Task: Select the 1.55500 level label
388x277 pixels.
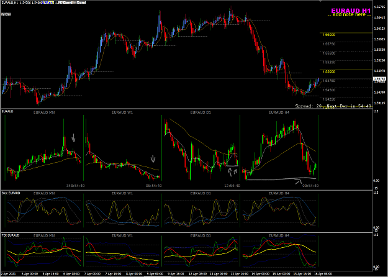Action: pyautogui.click(x=329, y=53)
